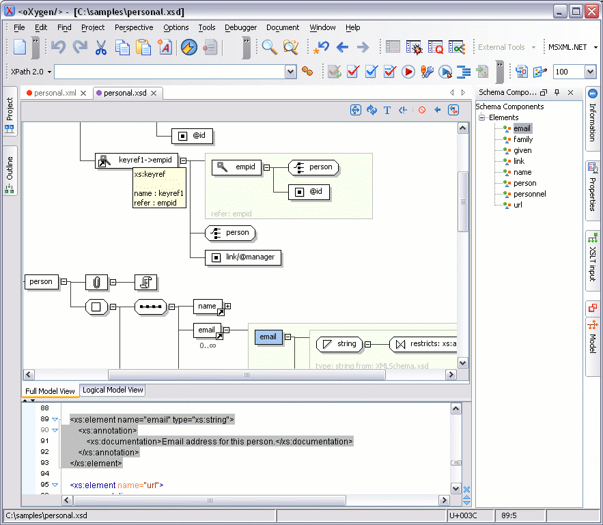Click the T icon in diagram toolbar
The height and width of the screenshot is (525, 603).
tap(387, 110)
